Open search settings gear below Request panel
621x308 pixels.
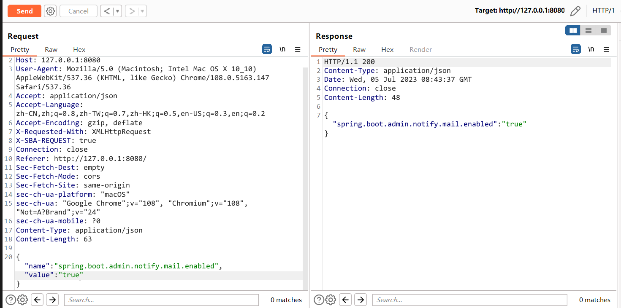pyautogui.click(x=23, y=300)
